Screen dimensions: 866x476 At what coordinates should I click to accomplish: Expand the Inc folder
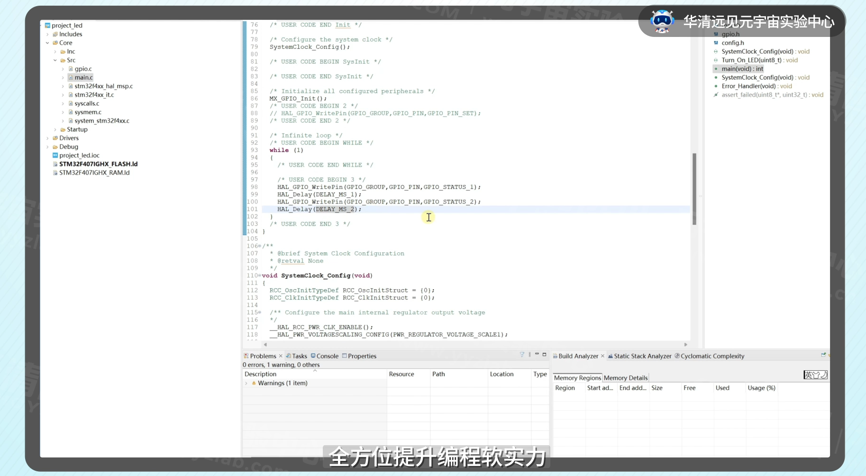pyautogui.click(x=55, y=52)
